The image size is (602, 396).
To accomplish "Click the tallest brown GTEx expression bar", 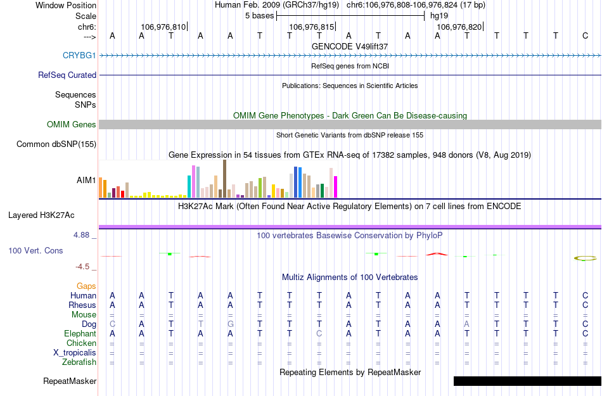I will (224, 179).
